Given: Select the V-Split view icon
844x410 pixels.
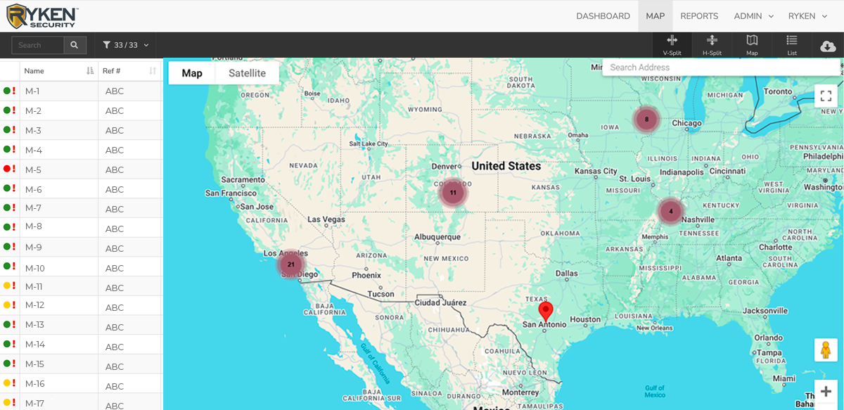Looking at the screenshot, I should click(672, 45).
